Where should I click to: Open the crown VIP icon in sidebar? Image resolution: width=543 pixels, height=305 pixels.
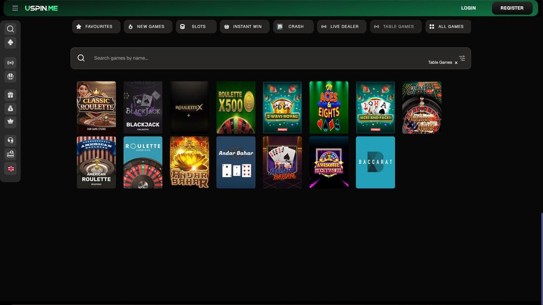(x=10, y=122)
